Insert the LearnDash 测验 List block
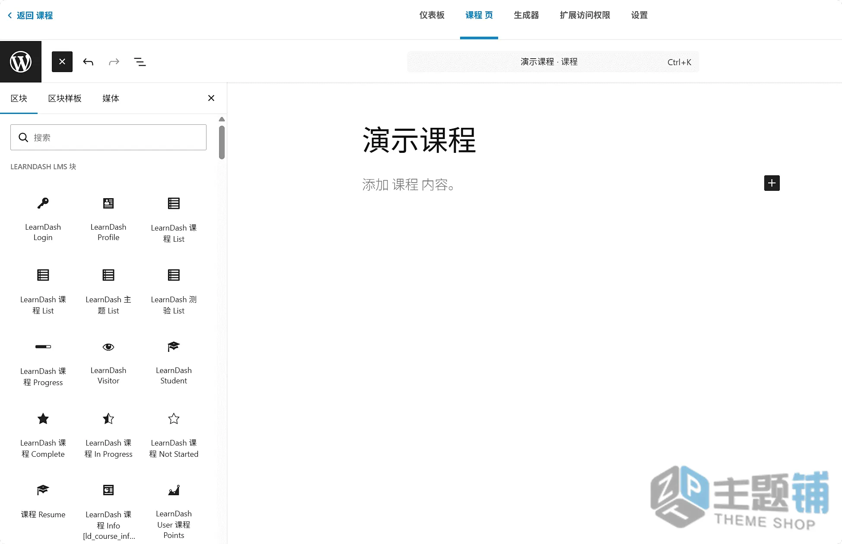The width and height of the screenshot is (842, 544). 174,292
